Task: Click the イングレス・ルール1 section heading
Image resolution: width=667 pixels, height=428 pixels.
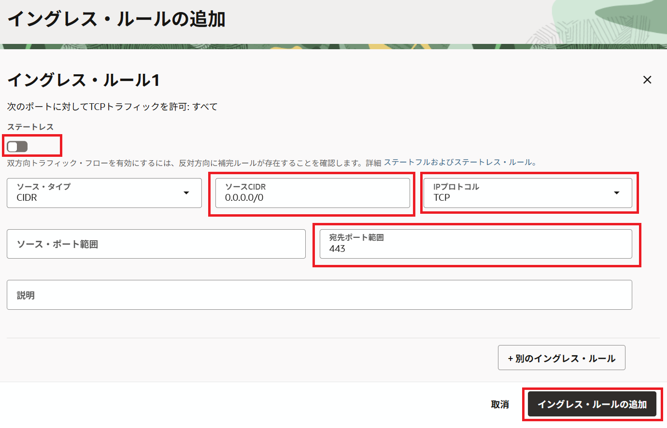Action: 84,80
